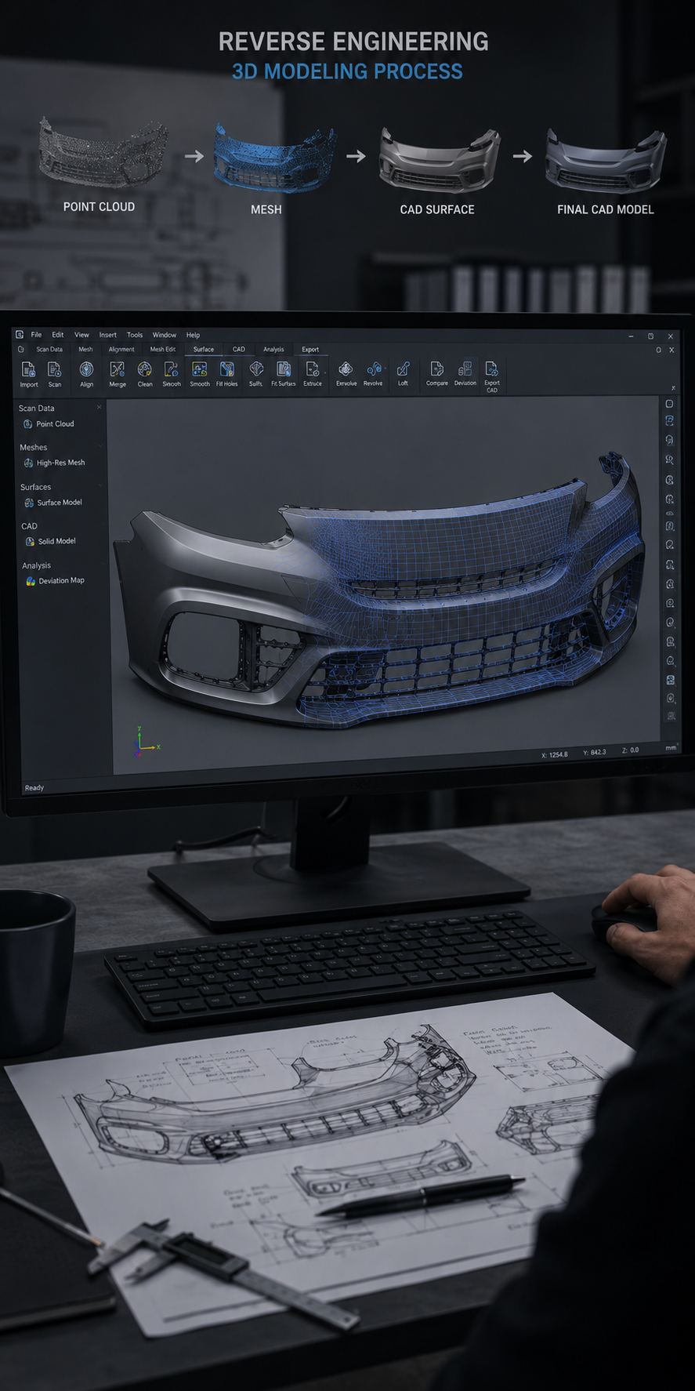Click the mm units indicator

(x=671, y=748)
